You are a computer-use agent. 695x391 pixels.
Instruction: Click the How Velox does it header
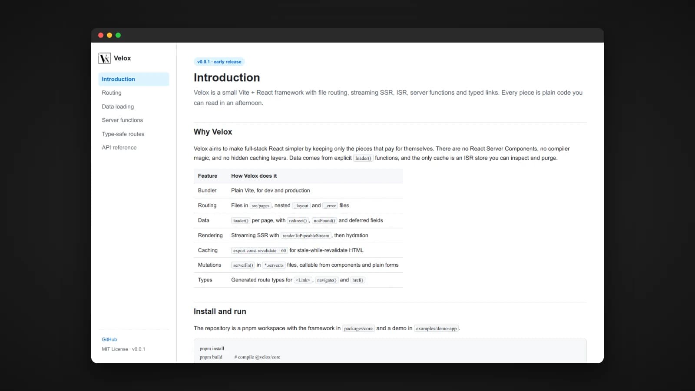pos(254,176)
